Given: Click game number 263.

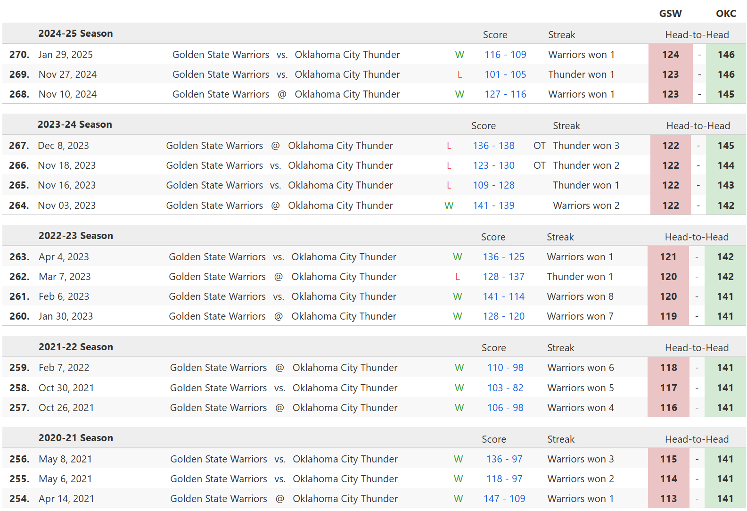Looking at the screenshot, I should [19, 257].
